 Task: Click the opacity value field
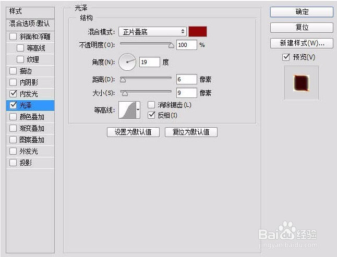coord(187,45)
